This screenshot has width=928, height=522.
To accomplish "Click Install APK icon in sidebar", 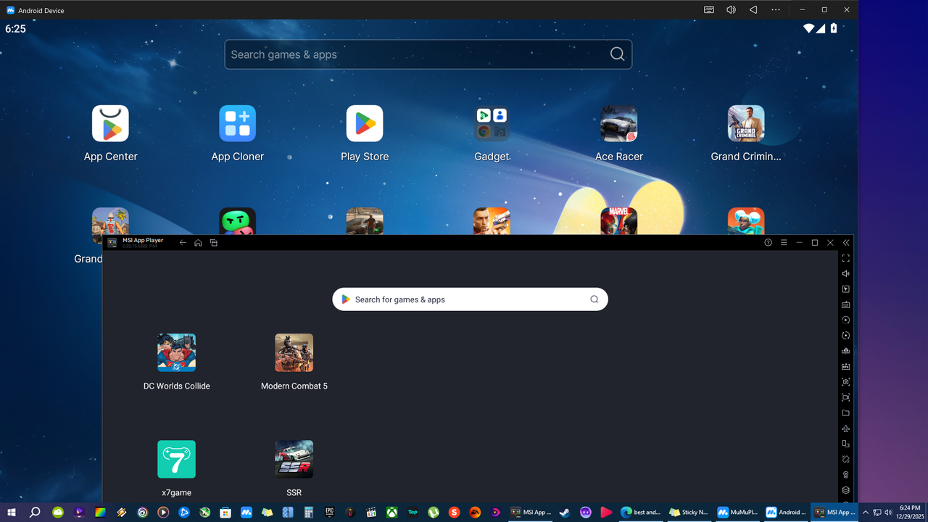I will pyautogui.click(x=846, y=366).
